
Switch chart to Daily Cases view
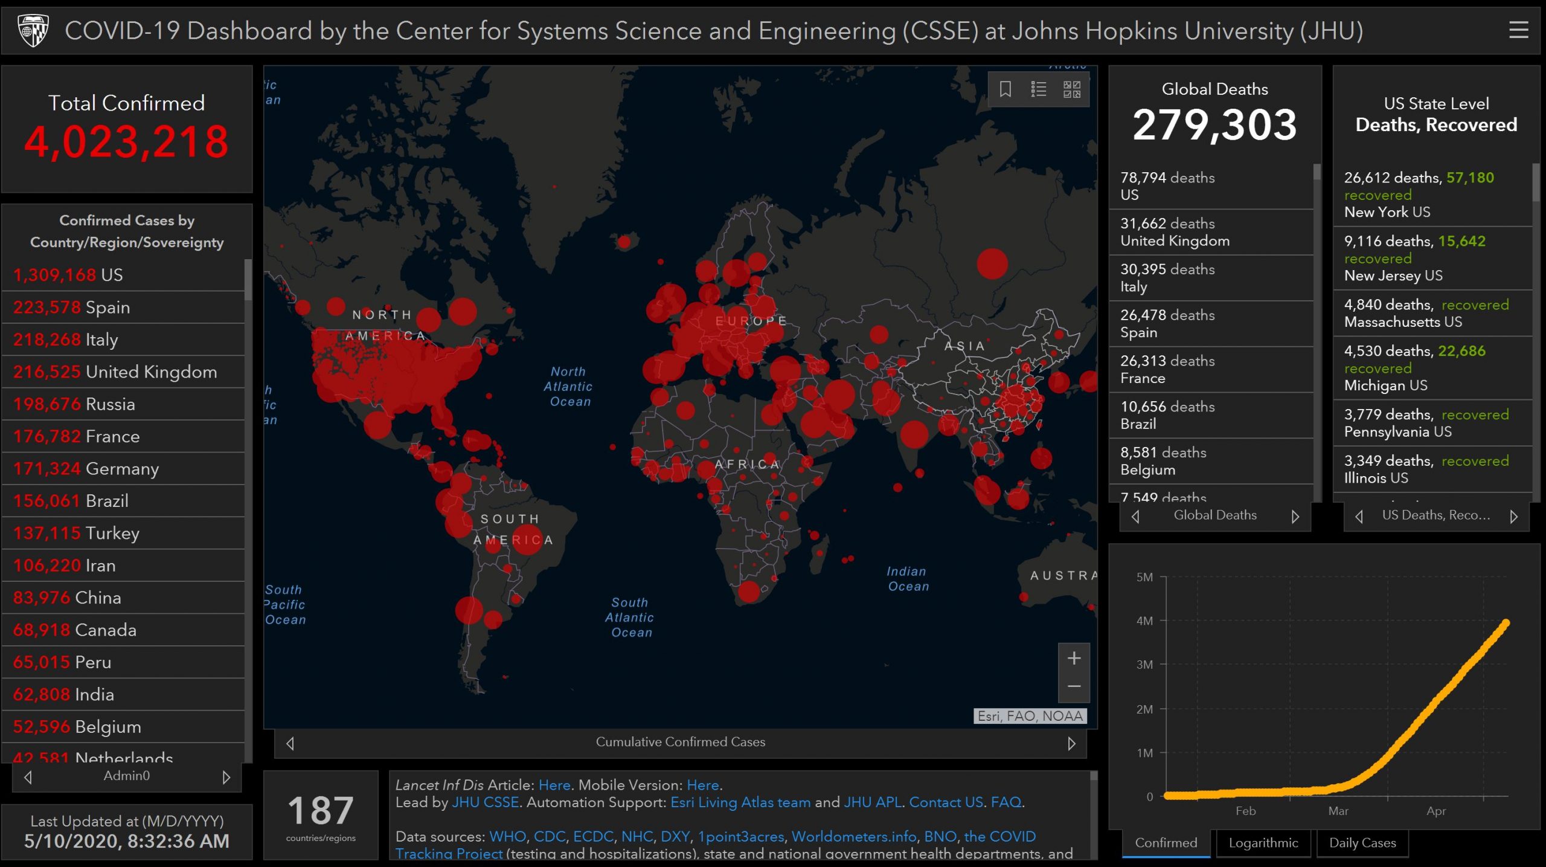click(x=1362, y=843)
